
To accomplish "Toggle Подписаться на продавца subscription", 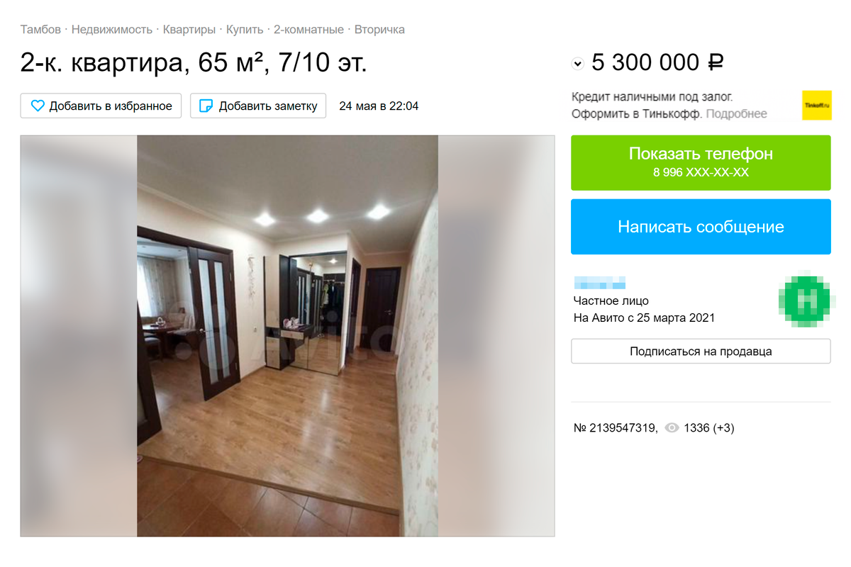I will pos(701,352).
